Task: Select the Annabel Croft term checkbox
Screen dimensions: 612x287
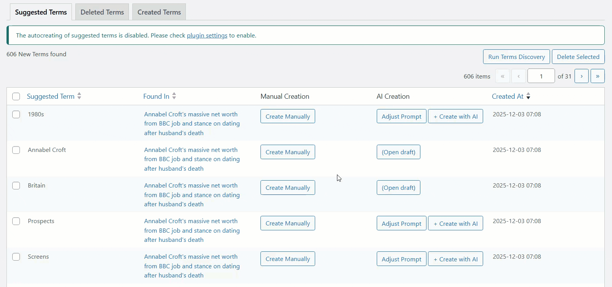Action: tap(16, 150)
